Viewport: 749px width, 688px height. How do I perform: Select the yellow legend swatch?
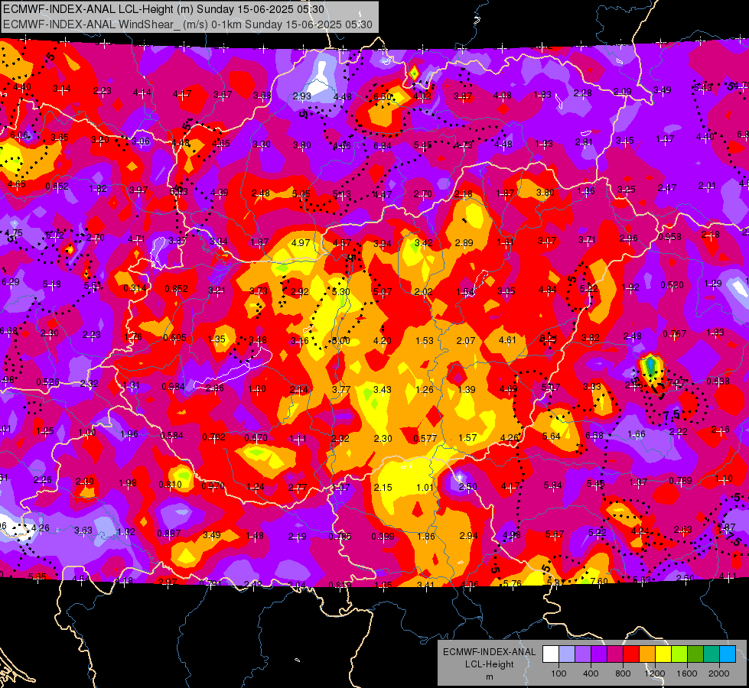(x=663, y=654)
